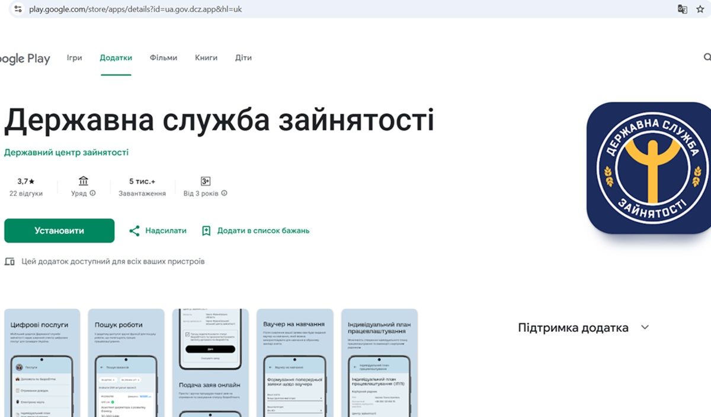The height and width of the screenshot is (417, 711).
Task: Open the info icon next to Уряд
Action: (94, 193)
